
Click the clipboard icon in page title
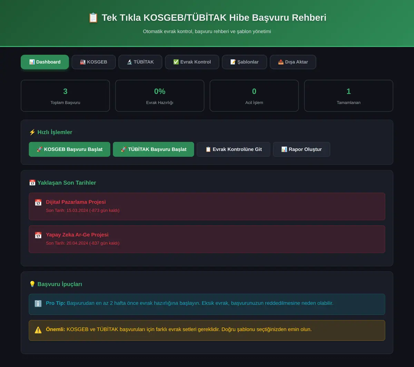[93, 18]
